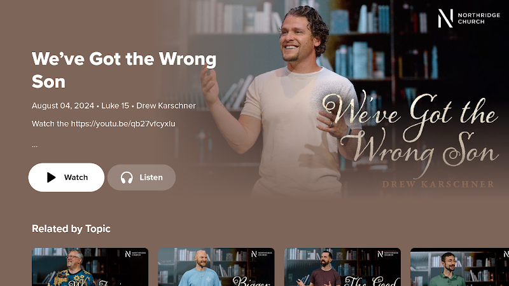Click the We've Got the Wrong Son heading
Screen dimensions: 509x286
[124, 70]
